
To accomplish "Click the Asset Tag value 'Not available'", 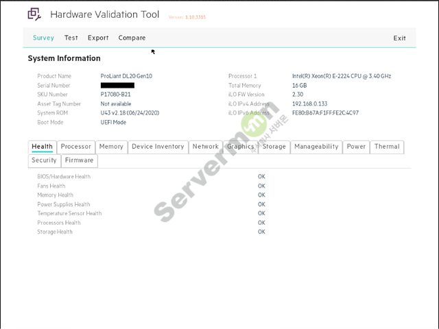I will (116, 103).
